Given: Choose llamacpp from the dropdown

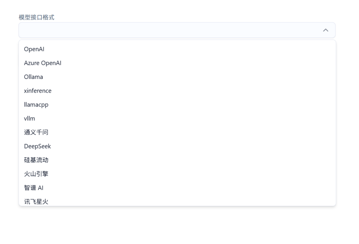Looking at the screenshot, I should point(36,105).
